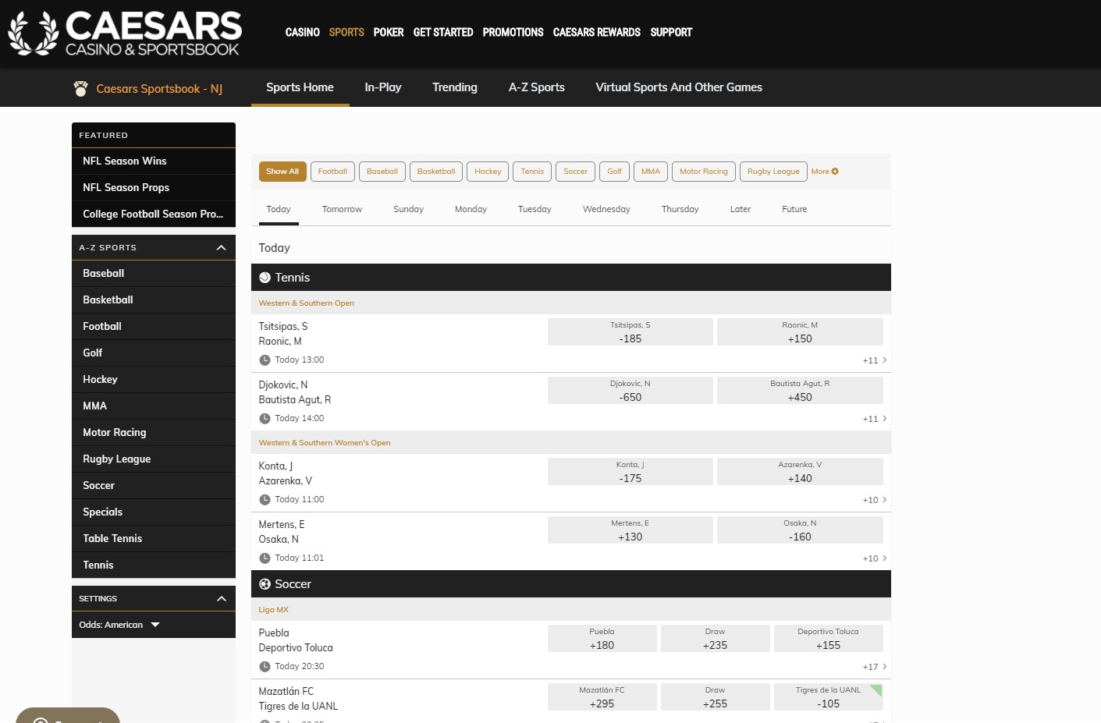Open NFL Season Wins featured item
1101x723 pixels.
154,161
